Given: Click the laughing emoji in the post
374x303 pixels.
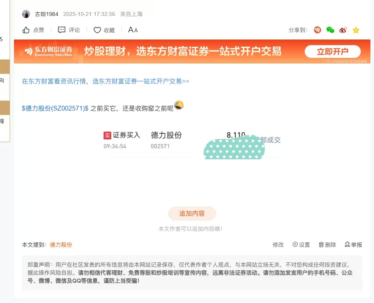Looking at the screenshot, I should click(179, 105).
